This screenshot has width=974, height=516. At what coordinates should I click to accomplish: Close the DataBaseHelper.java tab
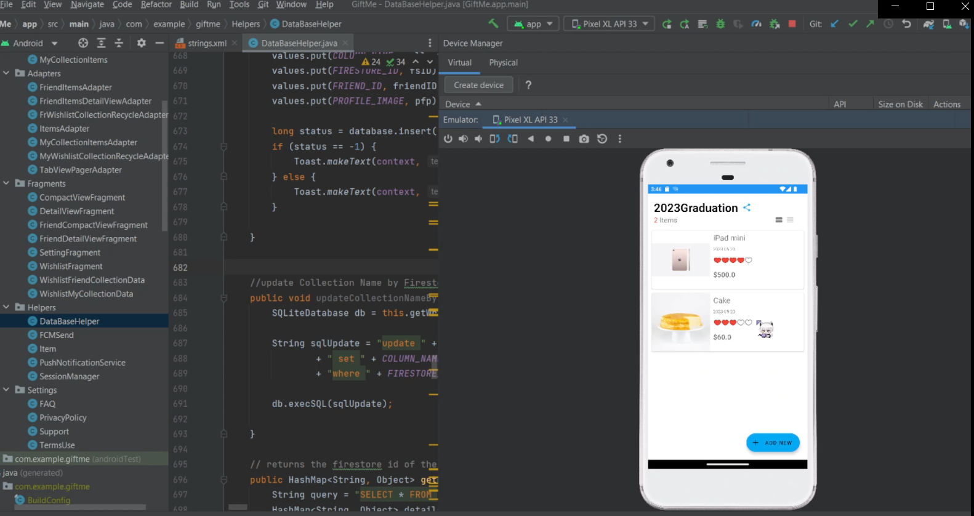tap(345, 43)
